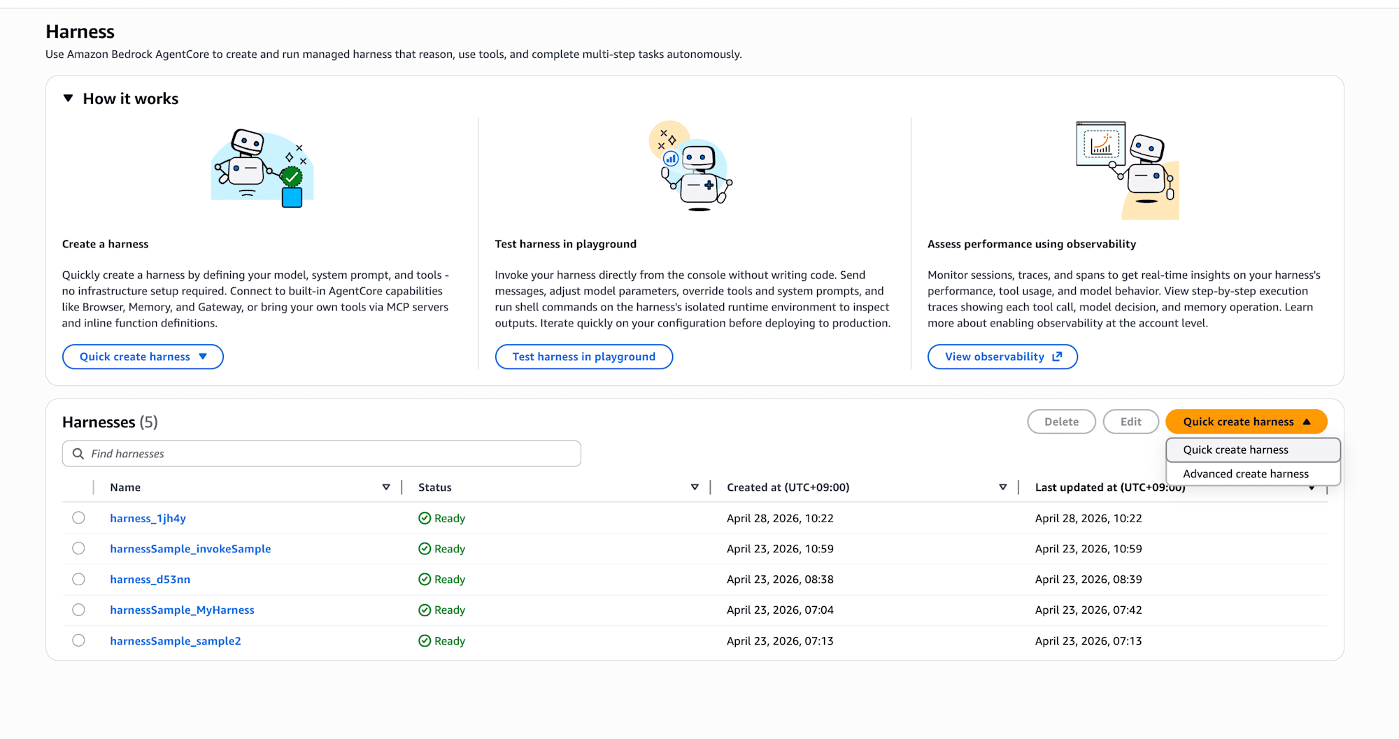This screenshot has width=1399, height=739.
Task: Click the Name column header
Action: tap(125, 487)
